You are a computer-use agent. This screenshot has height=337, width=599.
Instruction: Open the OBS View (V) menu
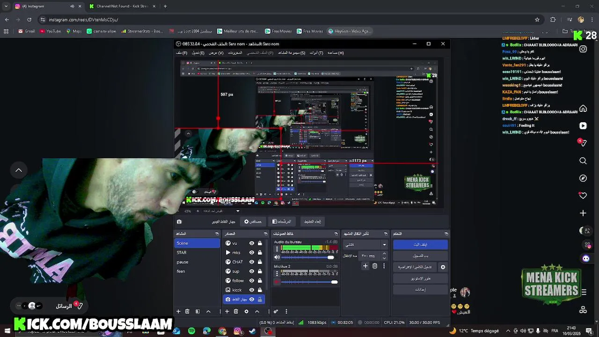pyautogui.click(x=216, y=53)
